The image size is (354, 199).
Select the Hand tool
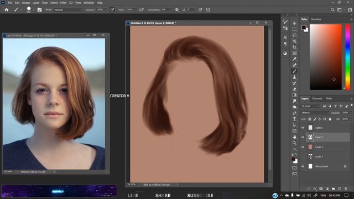(294, 137)
